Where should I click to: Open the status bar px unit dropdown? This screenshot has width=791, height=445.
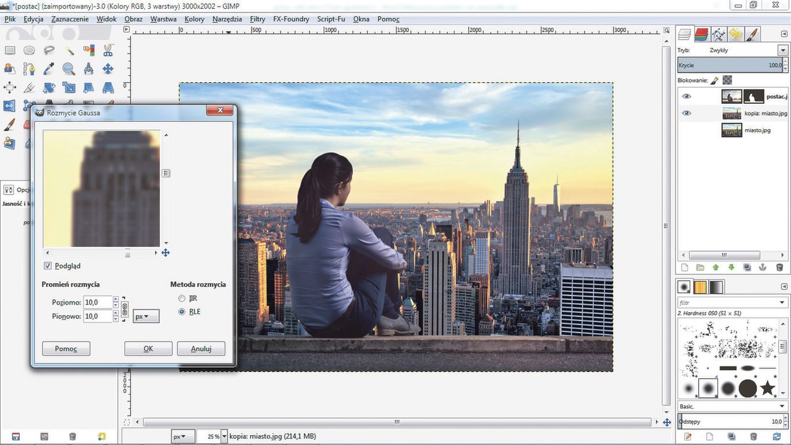pyautogui.click(x=182, y=436)
